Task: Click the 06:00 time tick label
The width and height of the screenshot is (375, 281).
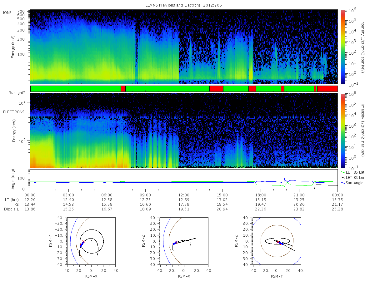Action: pos(107,195)
